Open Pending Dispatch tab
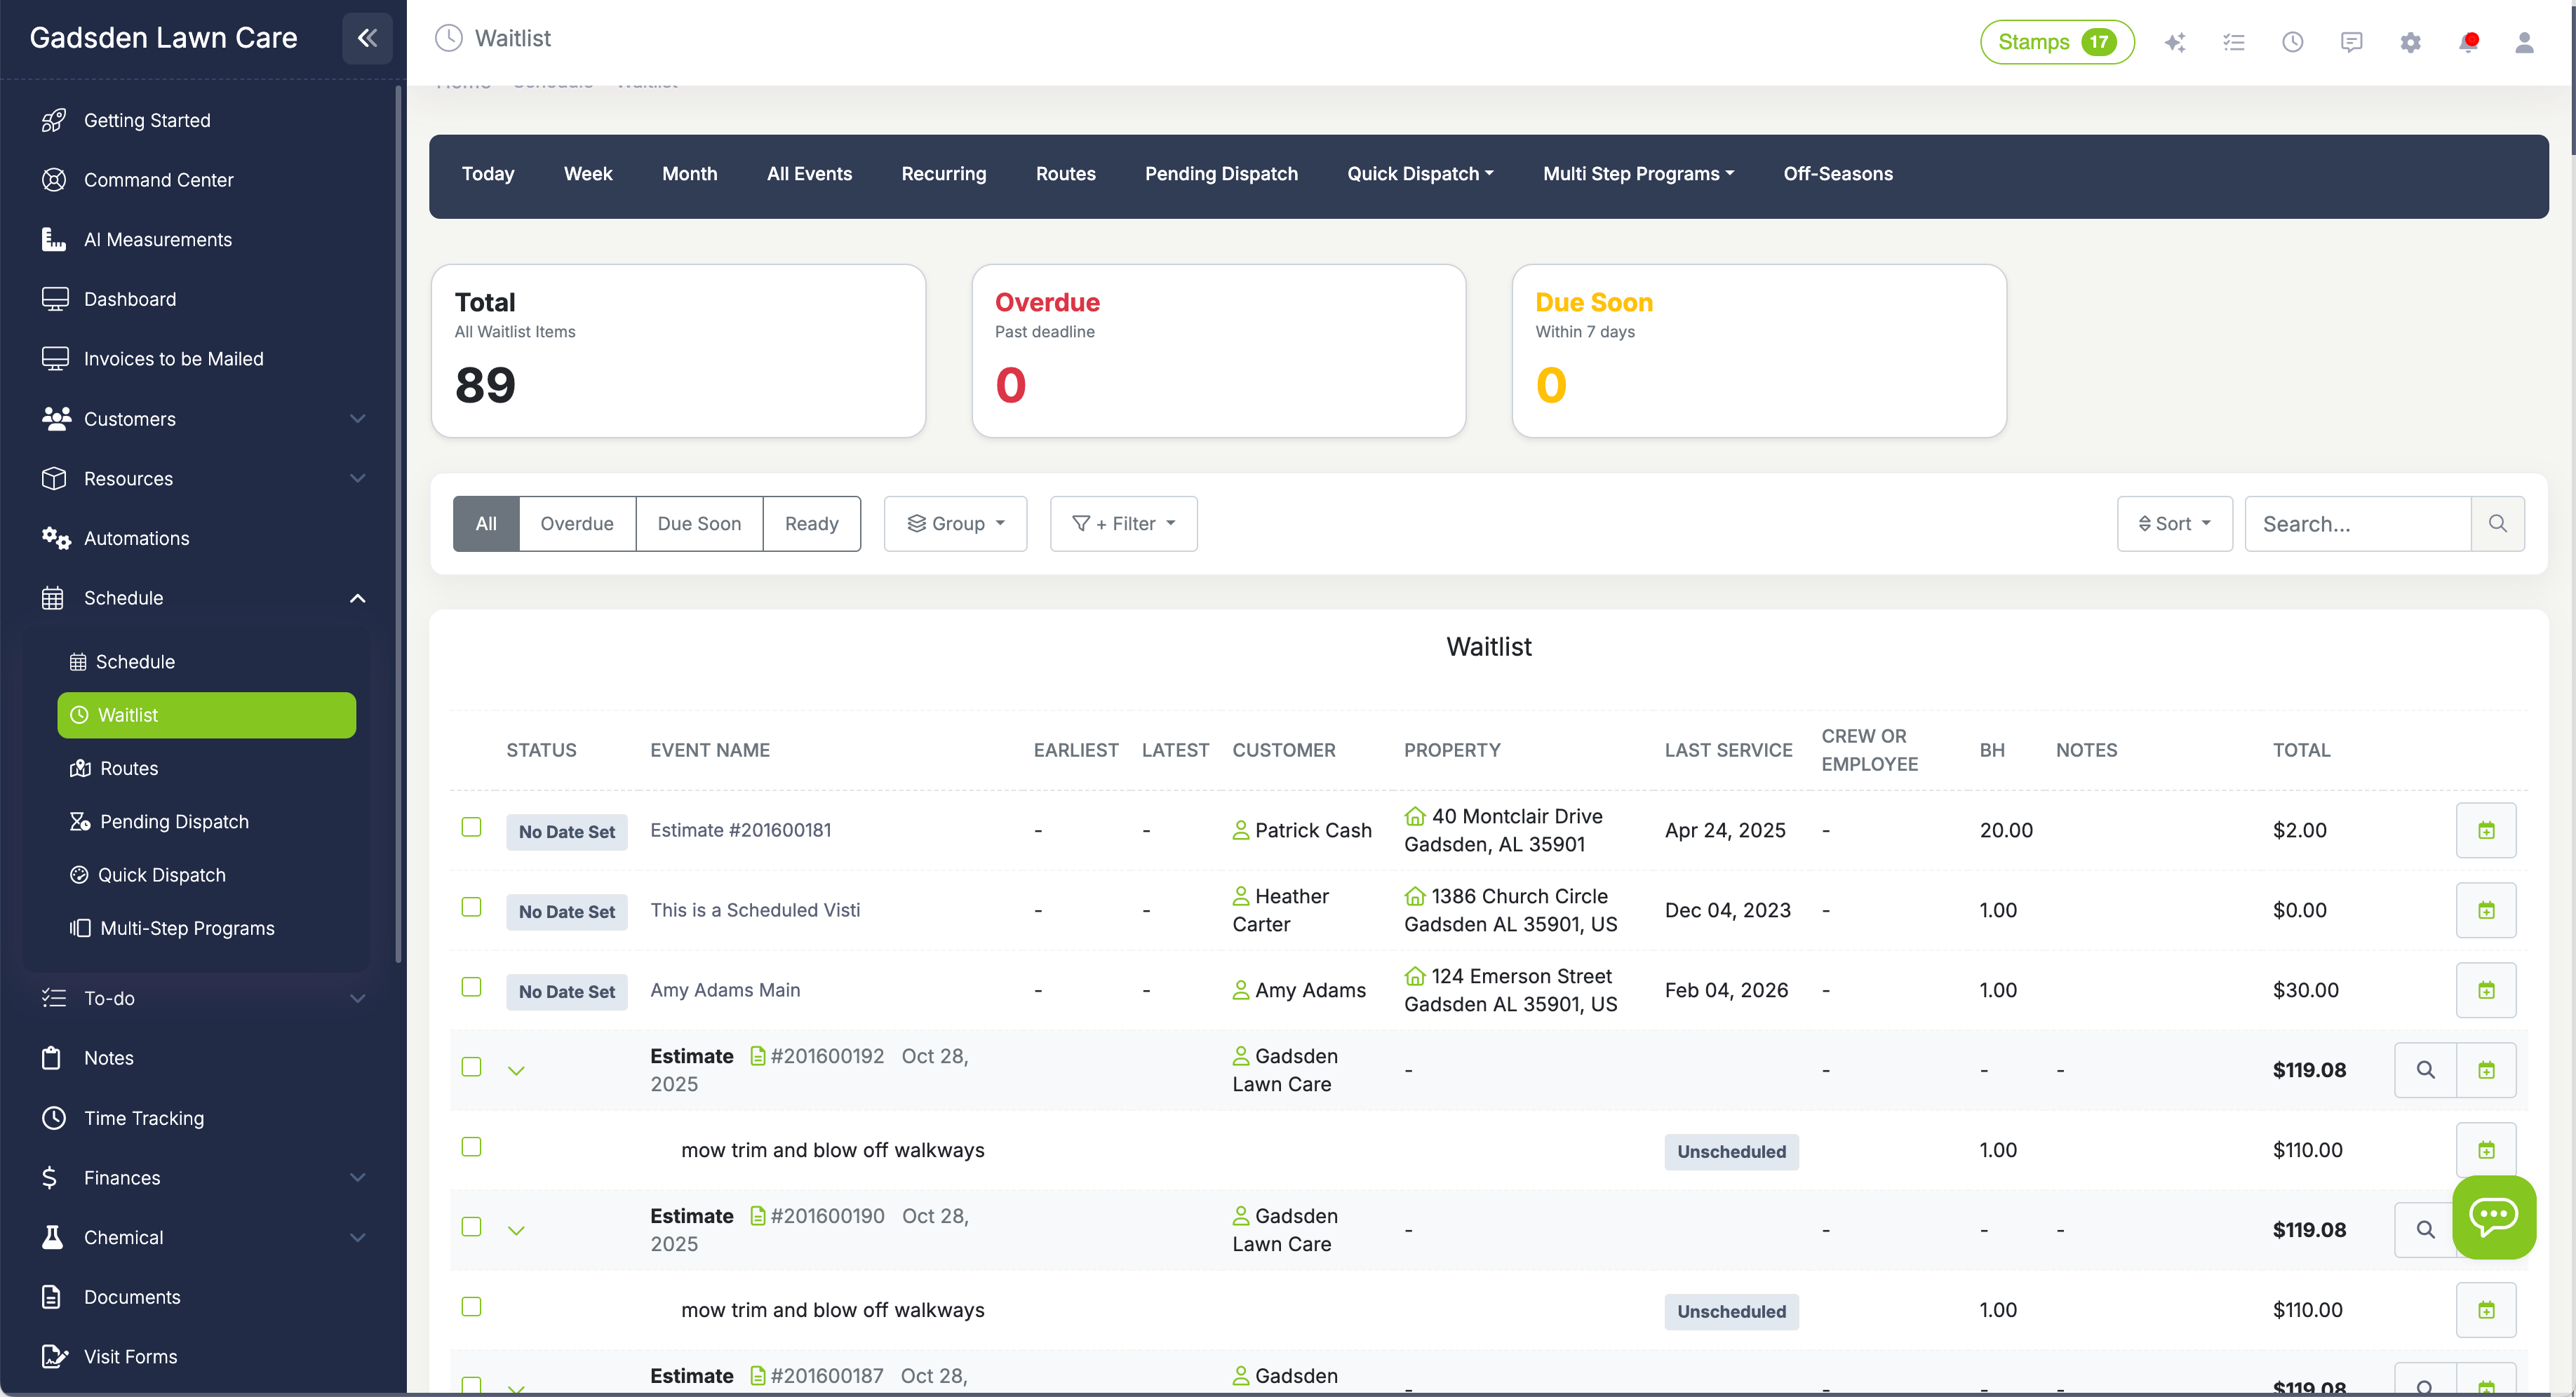The height and width of the screenshot is (1397, 2576). [1221, 174]
